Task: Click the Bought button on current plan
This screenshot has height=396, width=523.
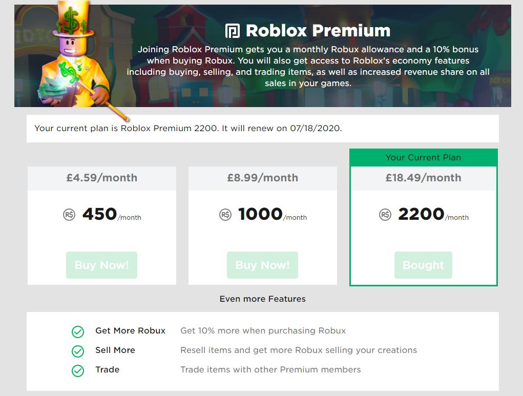Action: click(423, 265)
